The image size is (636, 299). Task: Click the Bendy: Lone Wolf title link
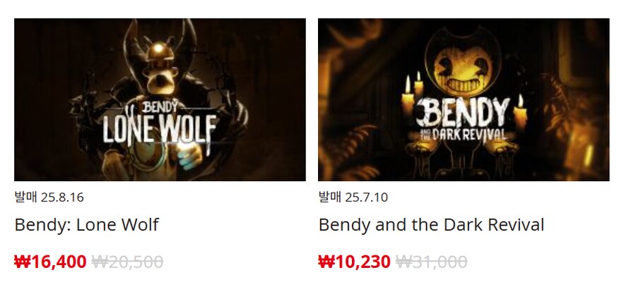(86, 224)
